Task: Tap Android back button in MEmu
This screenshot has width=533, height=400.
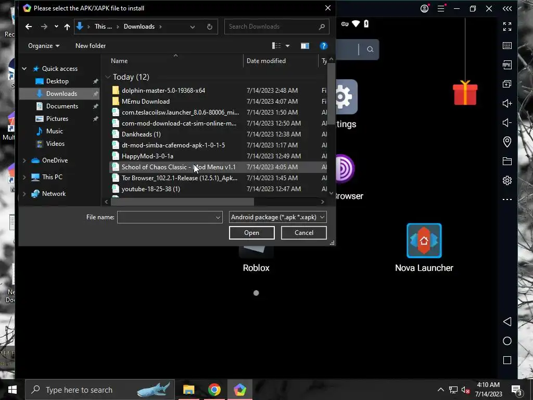Action: click(x=507, y=322)
